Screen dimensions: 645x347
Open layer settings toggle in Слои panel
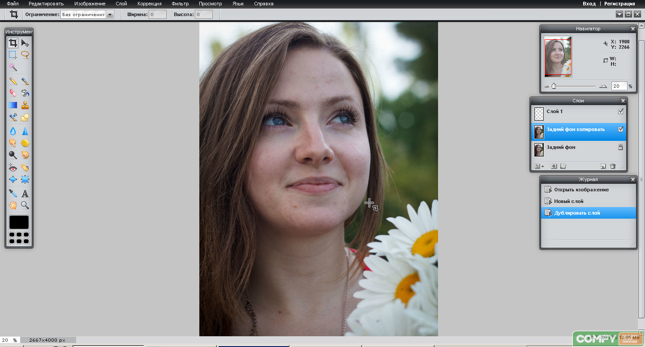539,166
